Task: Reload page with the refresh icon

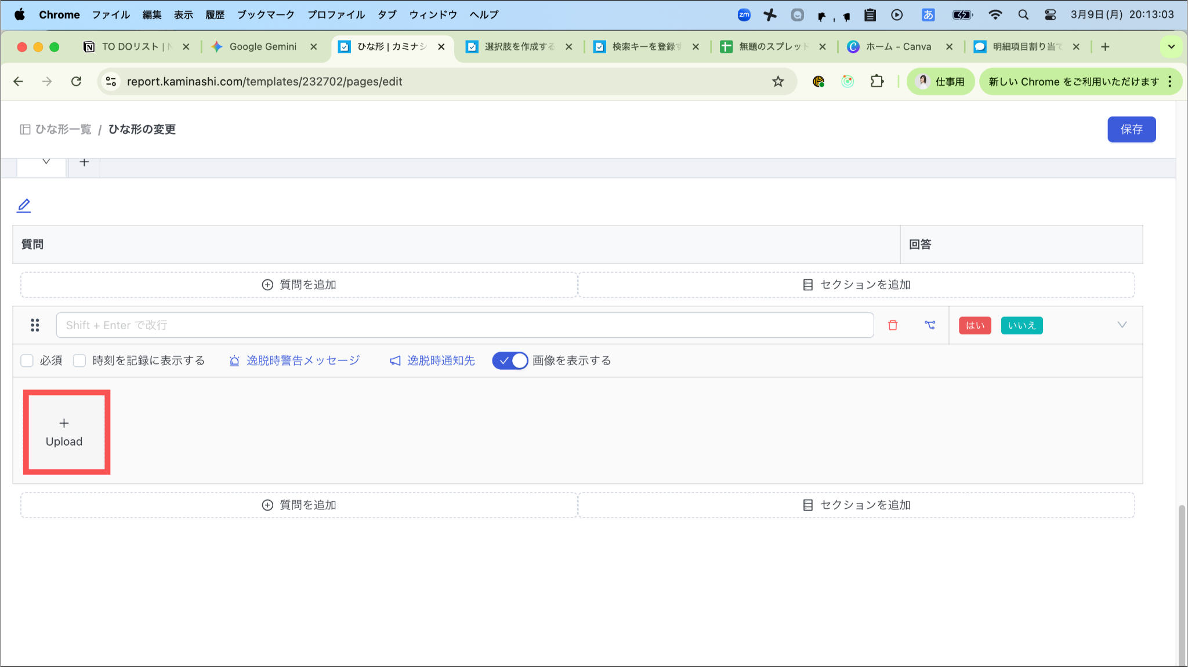Action: click(x=76, y=82)
